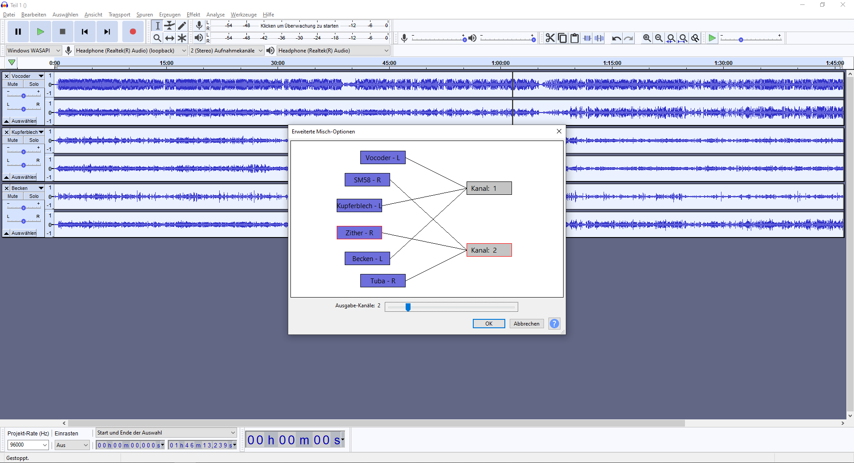Confirm the mix dialog with OK
Viewport: 854px width, 463px height.
[x=488, y=324]
